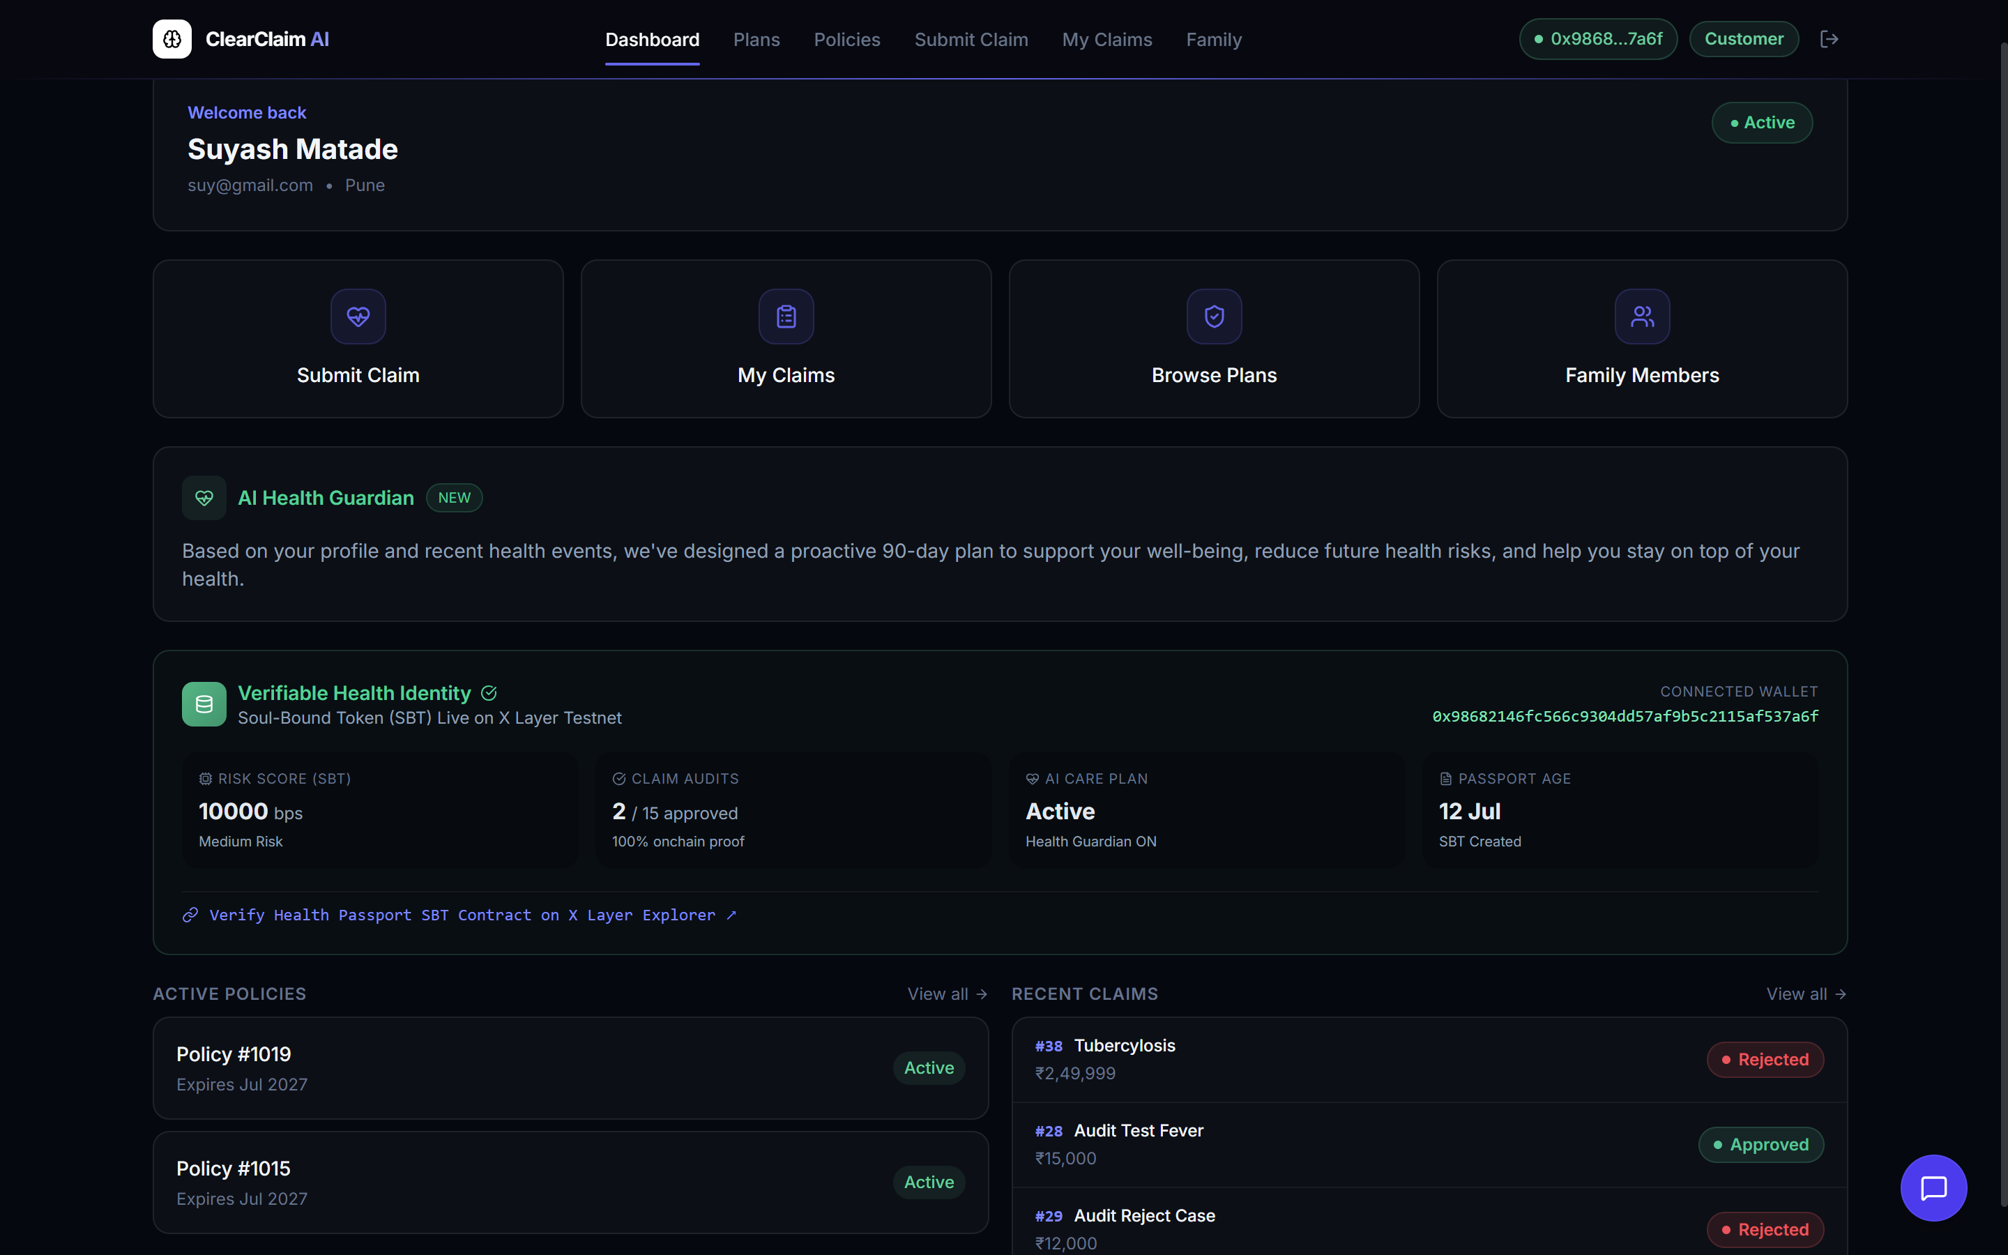2008x1255 pixels.
Task: Click the heart pulse icon on Submit Claim card
Action: tap(358, 317)
